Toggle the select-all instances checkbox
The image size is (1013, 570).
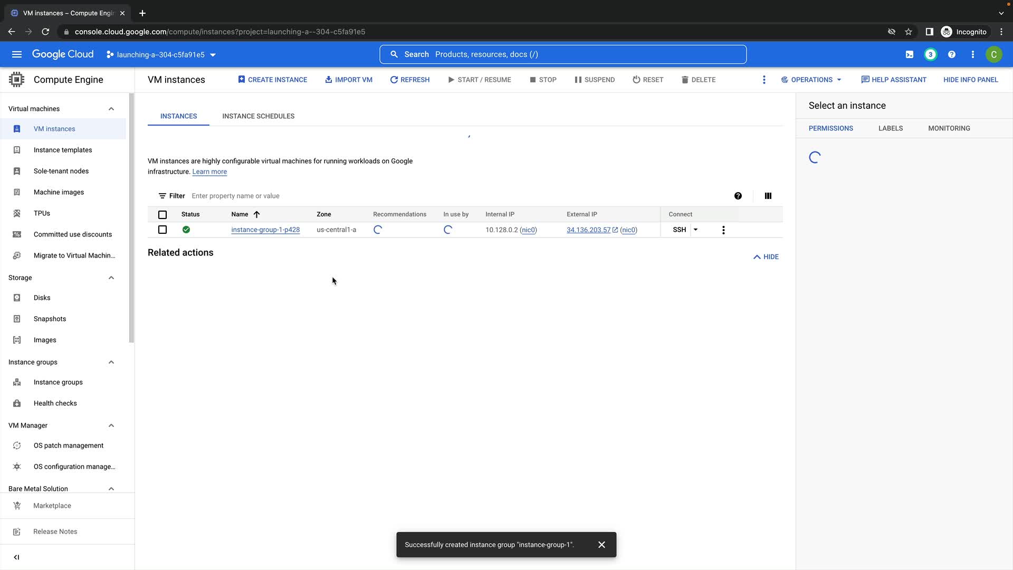pyautogui.click(x=163, y=215)
